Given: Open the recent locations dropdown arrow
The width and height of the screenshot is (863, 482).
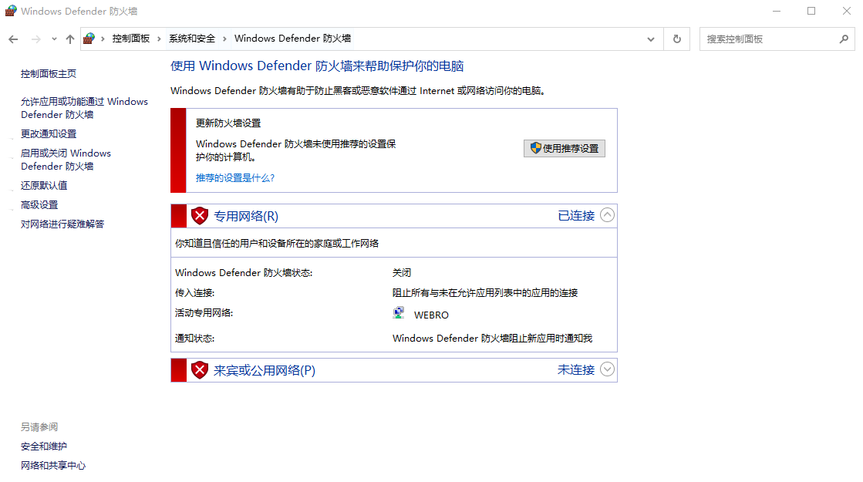Looking at the screenshot, I should point(54,39).
